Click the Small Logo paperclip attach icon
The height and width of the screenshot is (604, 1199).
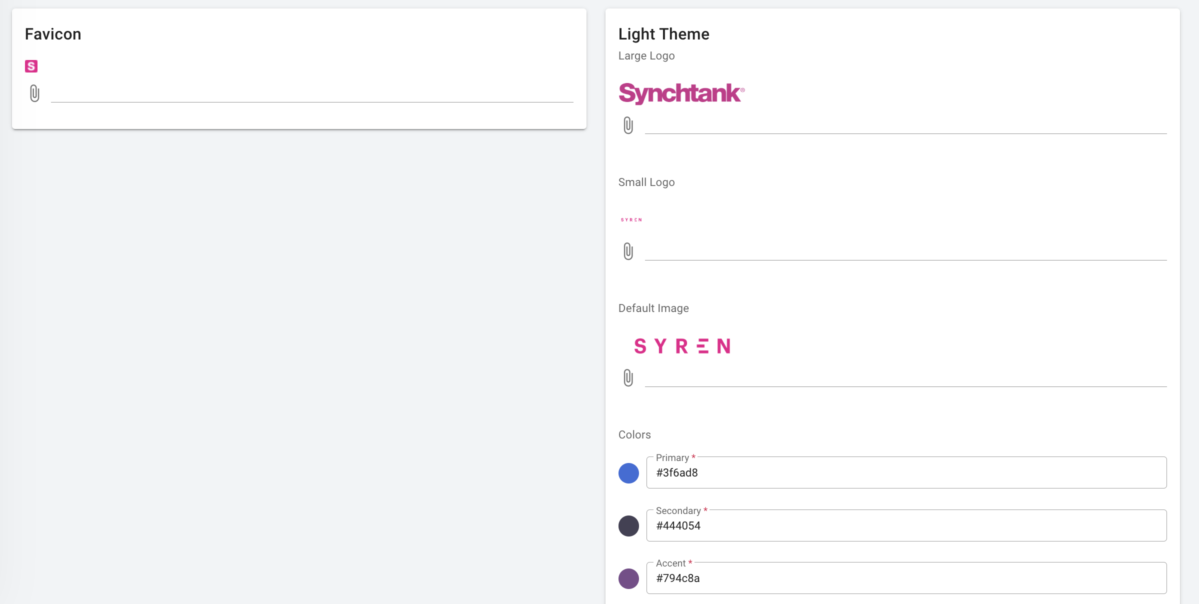coord(628,251)
